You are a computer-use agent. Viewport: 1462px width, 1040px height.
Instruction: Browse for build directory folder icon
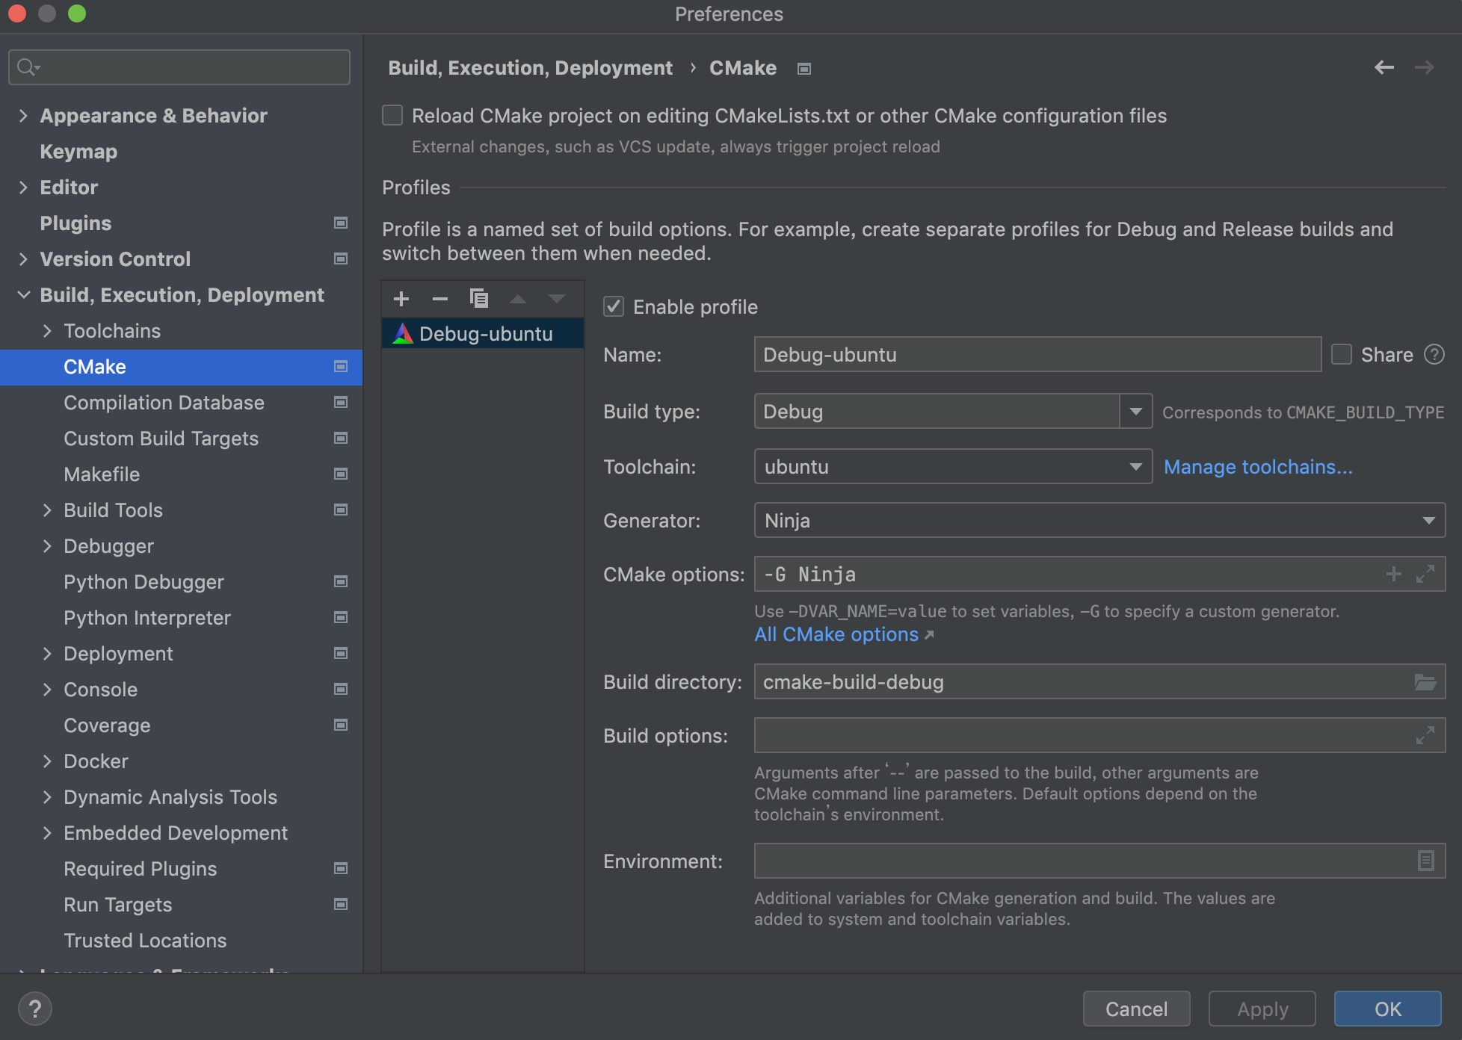click(1425, 682)
